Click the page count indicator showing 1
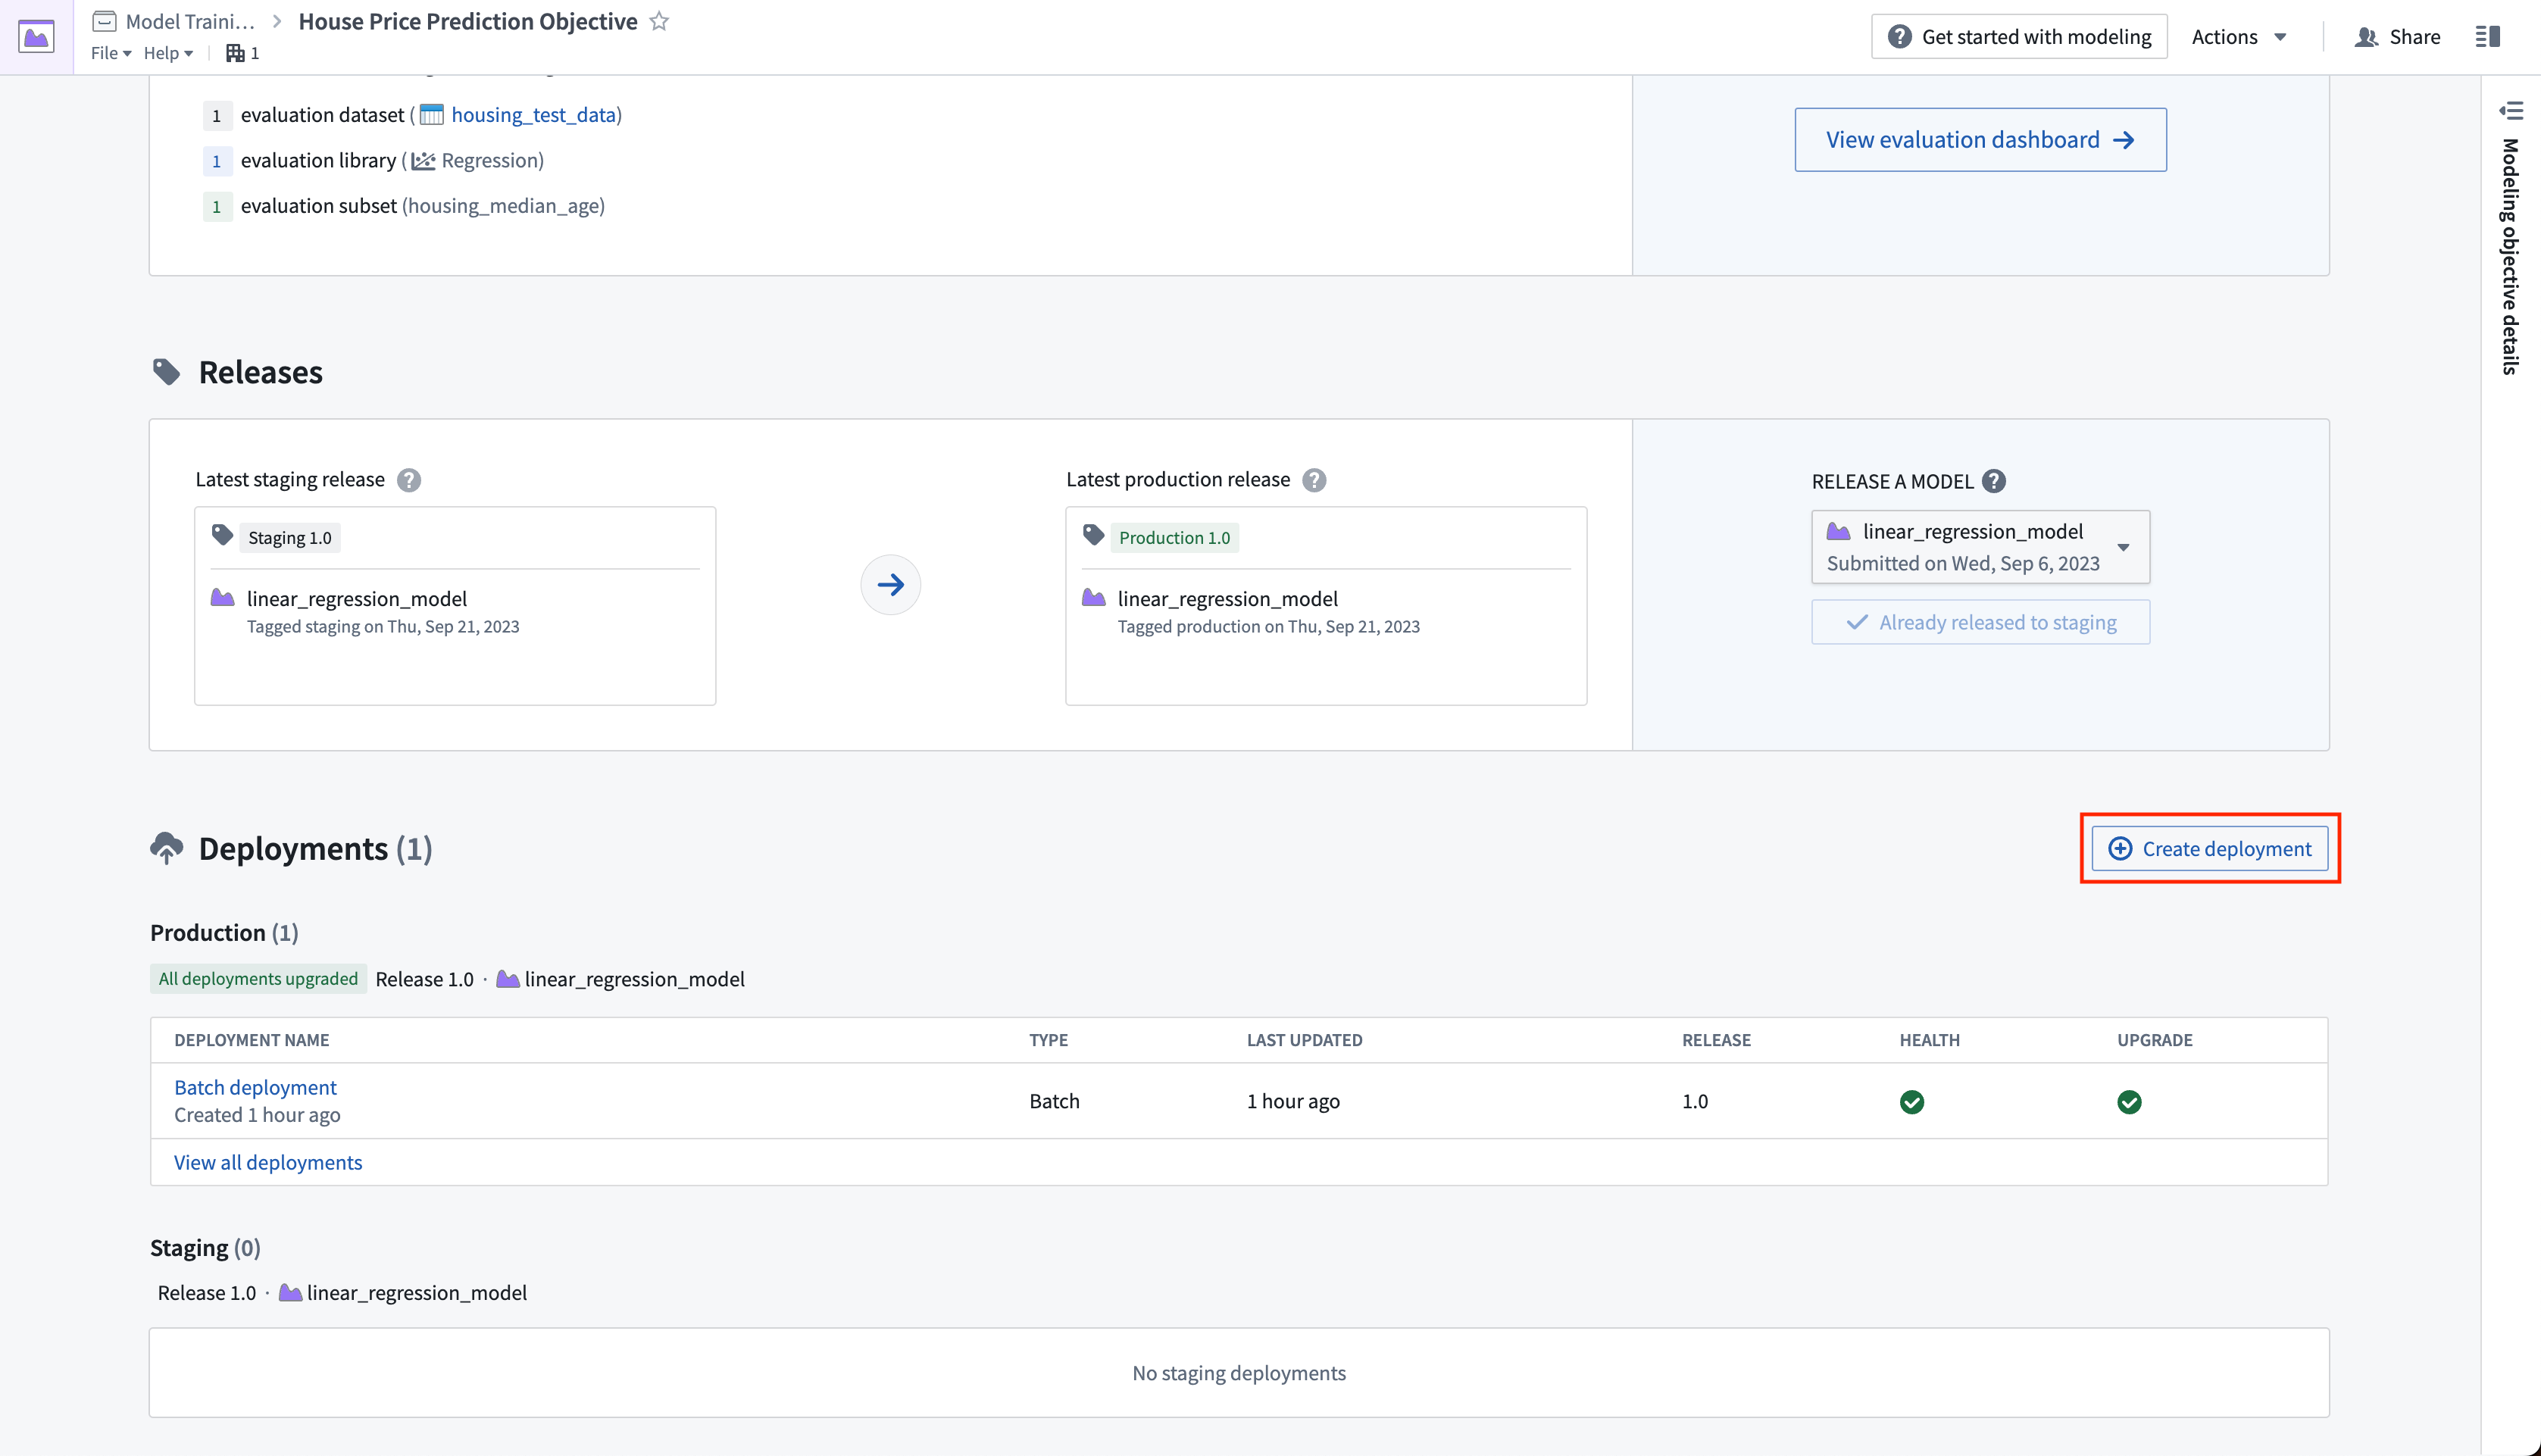2541x1456 pixels. tap(244, 52)
